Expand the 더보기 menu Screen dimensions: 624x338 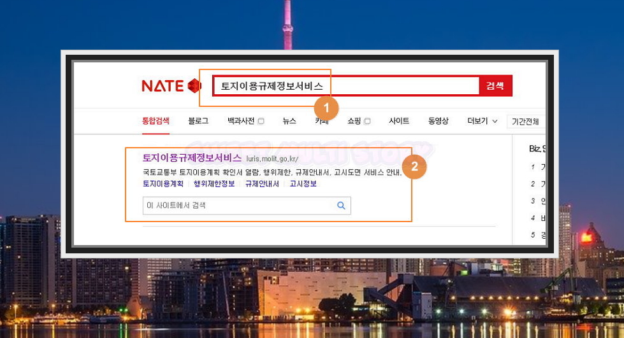(x=482, y=121)
